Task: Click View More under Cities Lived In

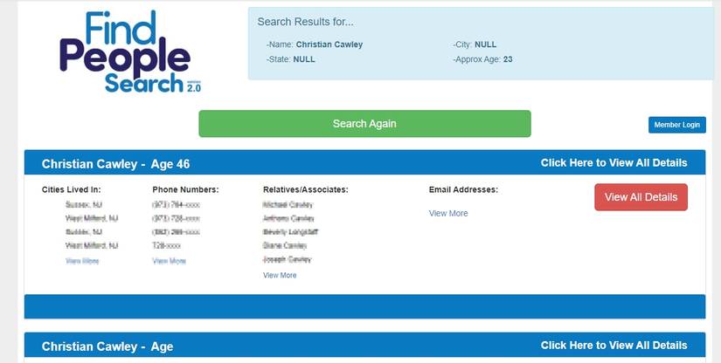Action: click(x=82, y=261)
